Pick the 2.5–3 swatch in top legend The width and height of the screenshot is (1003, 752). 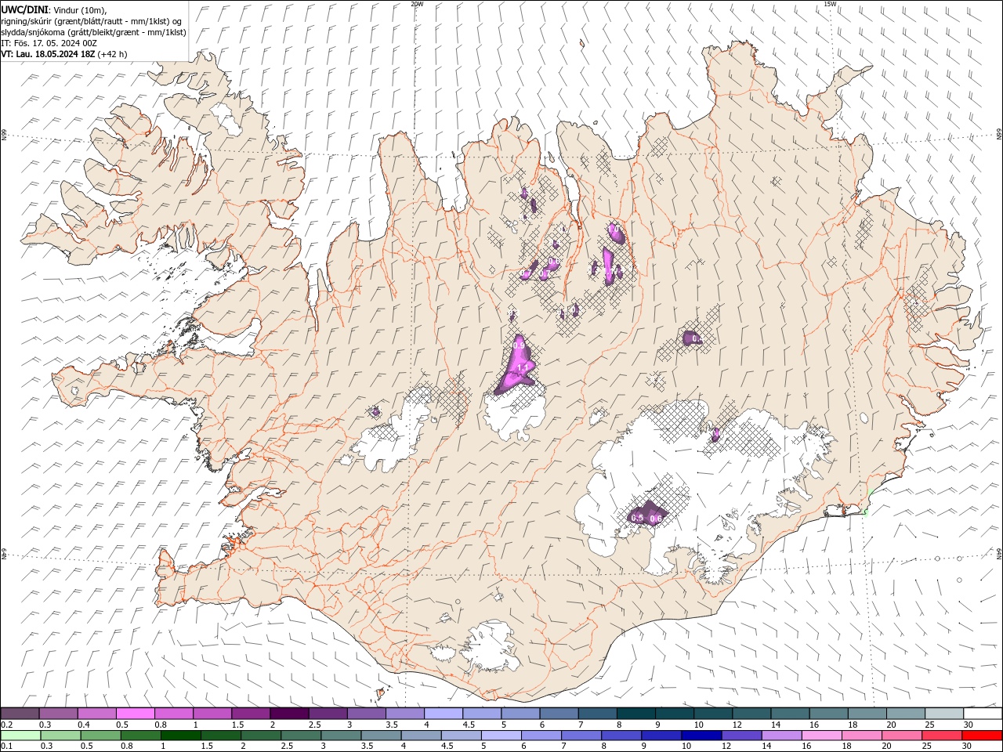[328, 714]
